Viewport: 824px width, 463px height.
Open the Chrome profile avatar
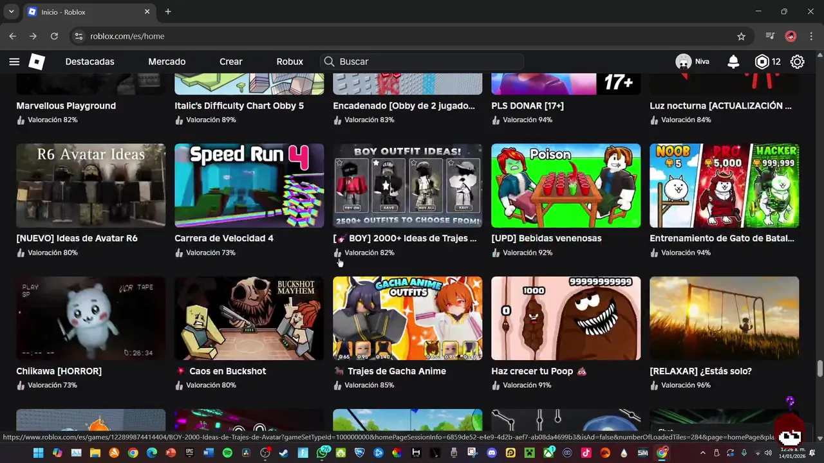pyautogui.click(x=791, y=37)
